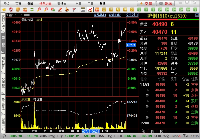
Task: Select the 3-minute period button
Action: click(146, 10)
